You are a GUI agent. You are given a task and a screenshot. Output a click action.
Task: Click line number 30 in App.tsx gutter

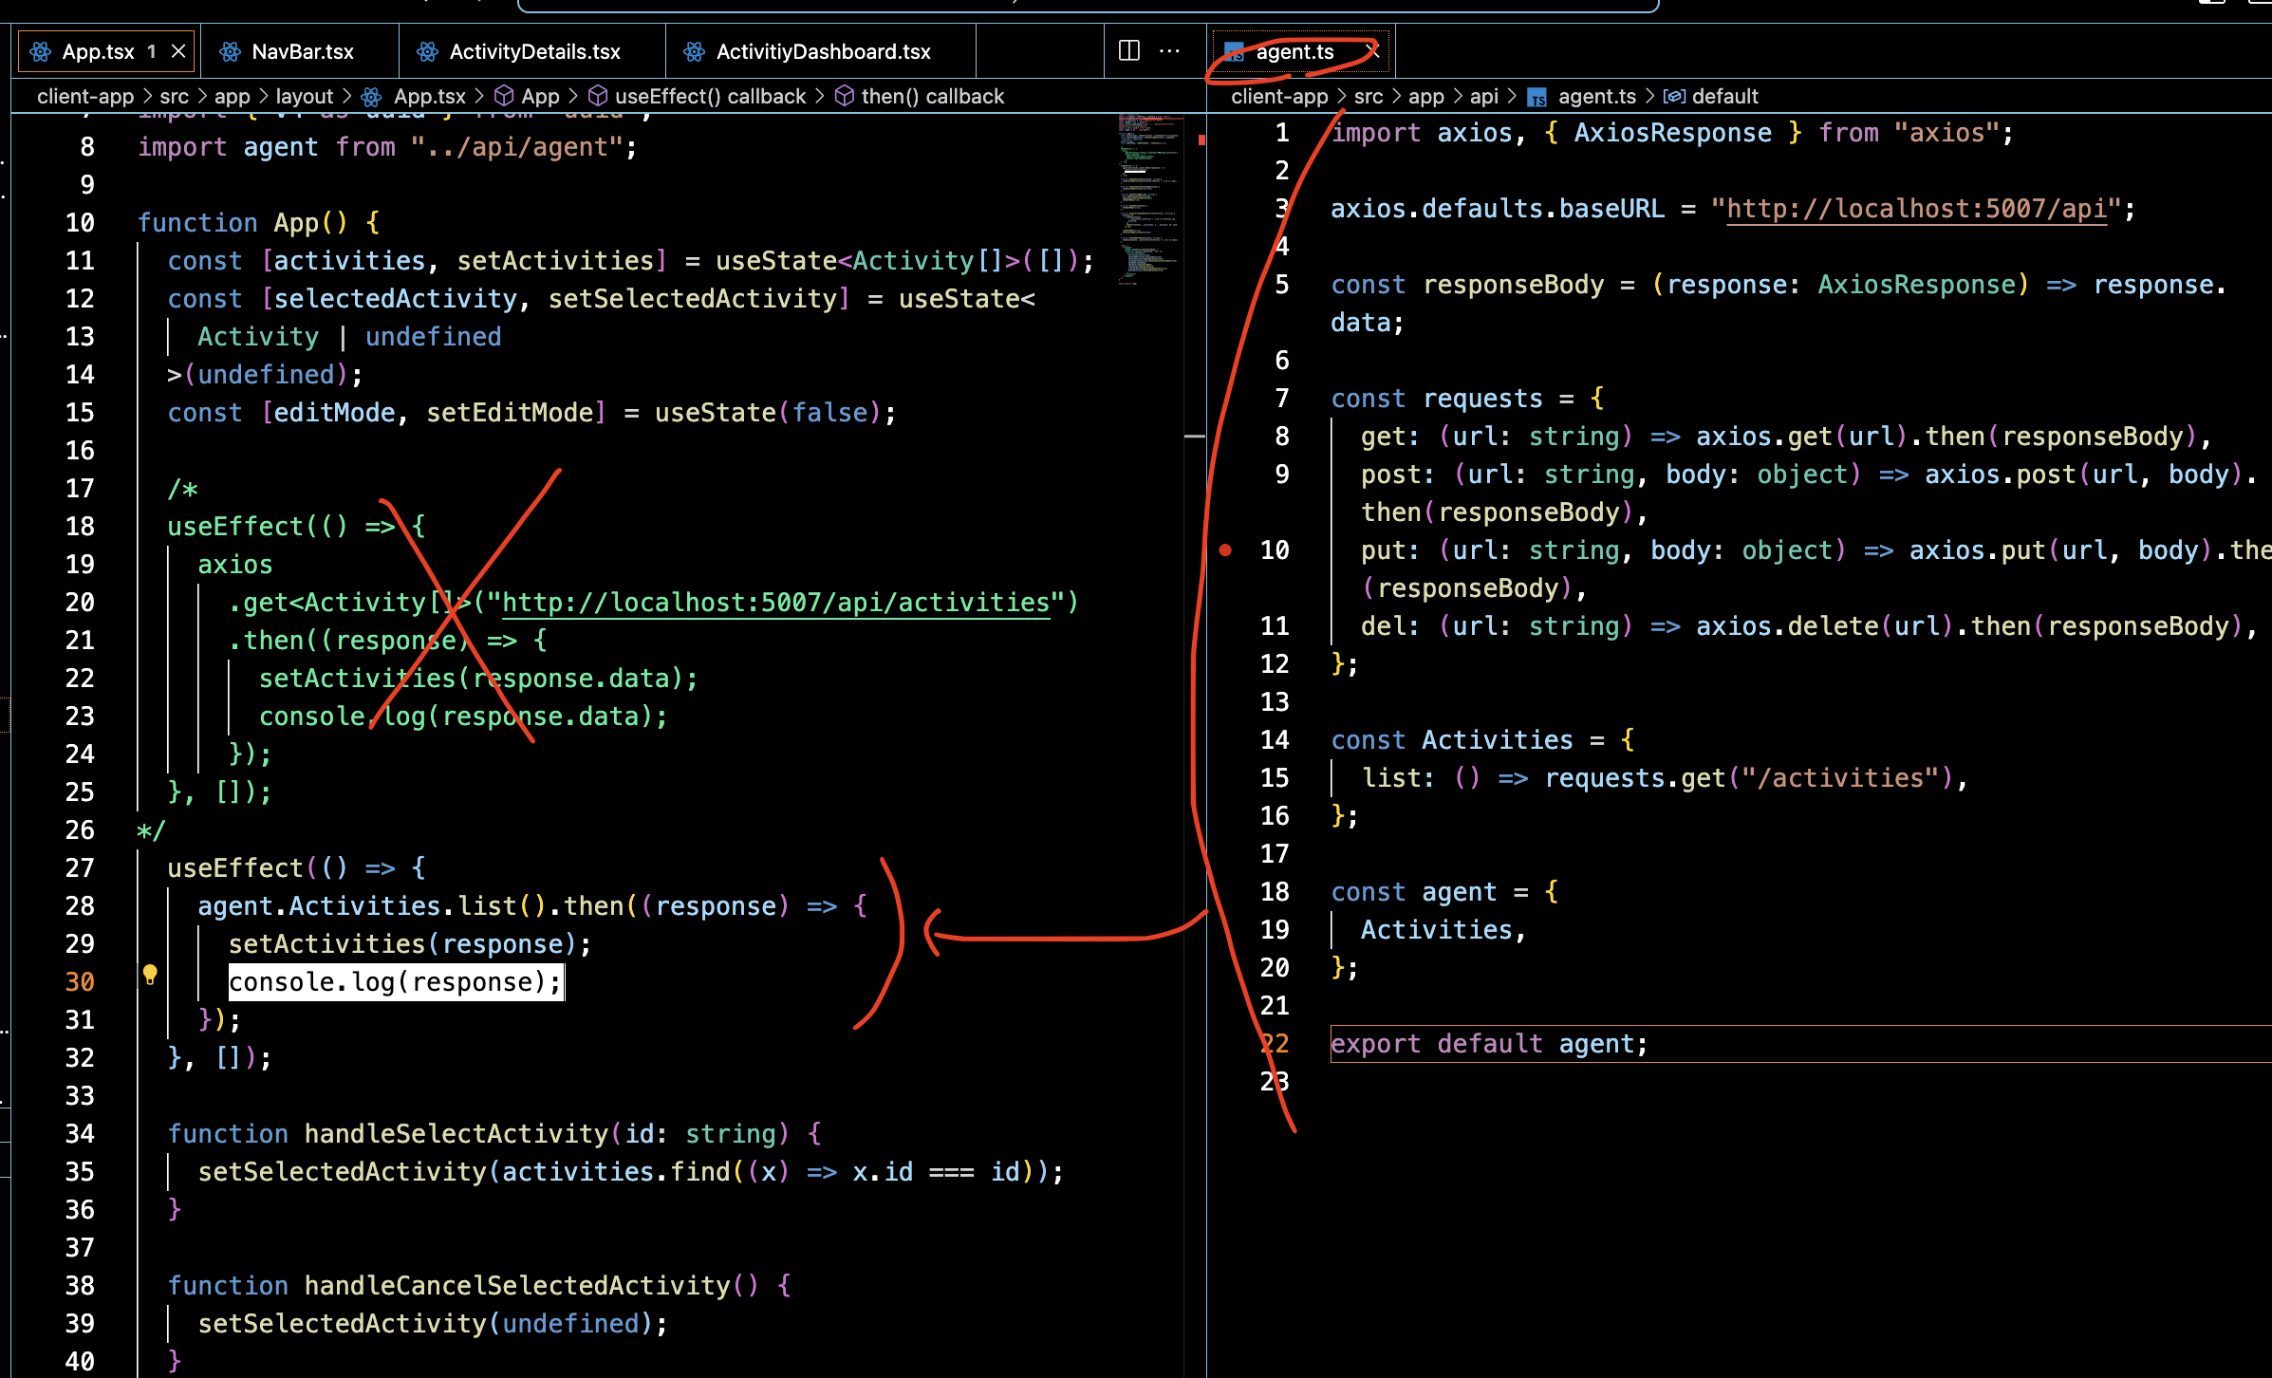80,982
